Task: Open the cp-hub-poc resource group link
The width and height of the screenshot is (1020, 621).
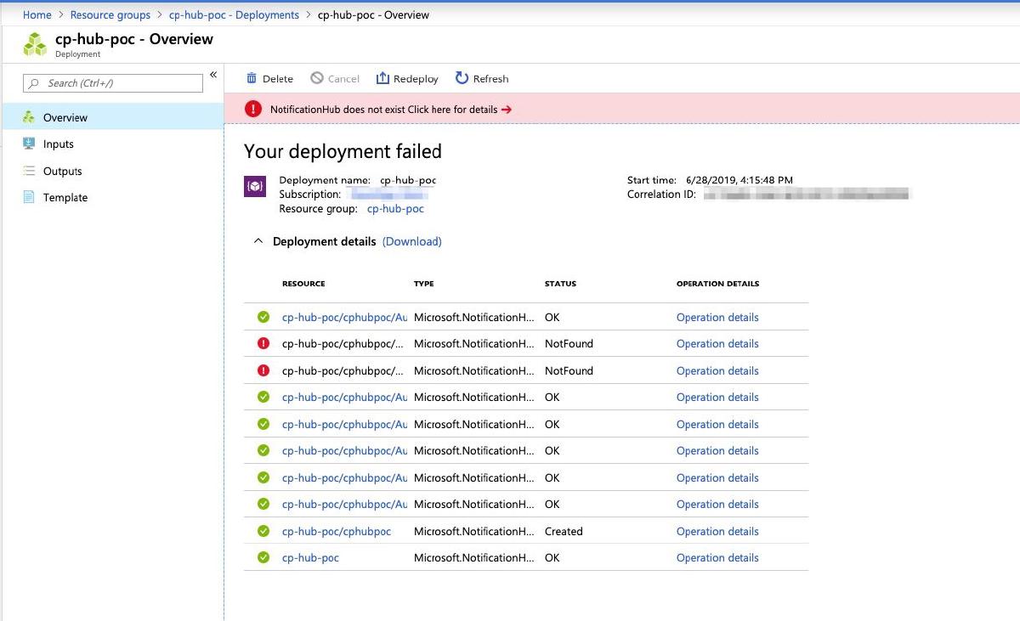Action: (x=395, y=208)
